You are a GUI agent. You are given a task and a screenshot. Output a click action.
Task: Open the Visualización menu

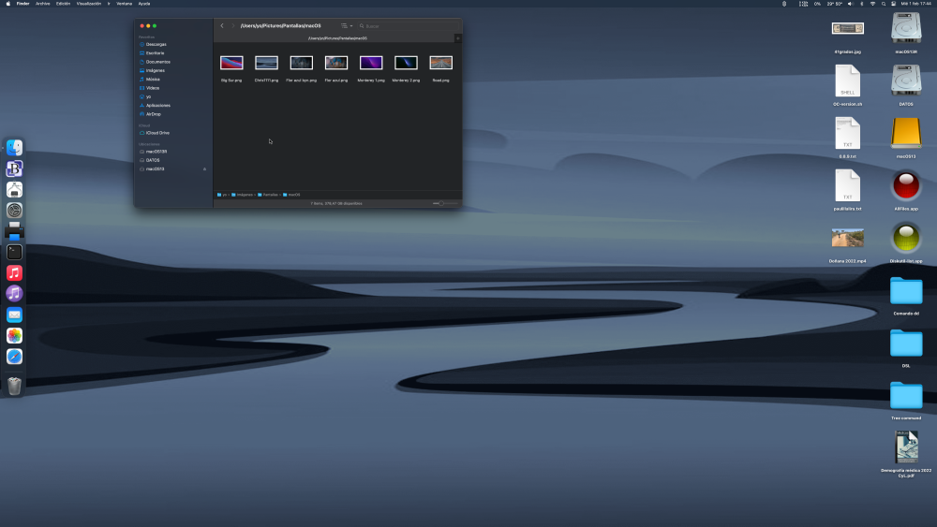click(x=88, y=4)
